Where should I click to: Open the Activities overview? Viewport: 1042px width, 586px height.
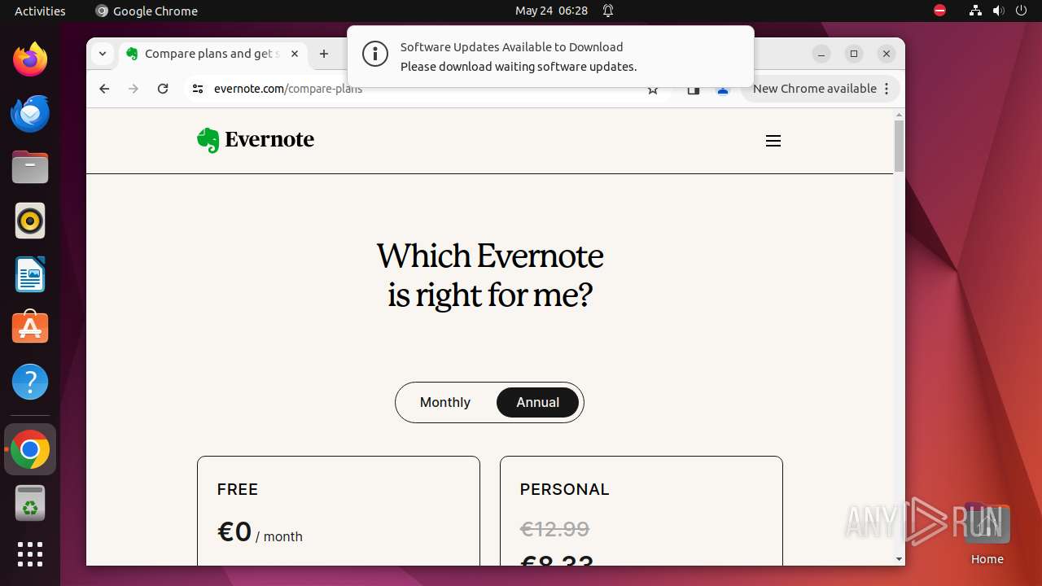(40, 11)
